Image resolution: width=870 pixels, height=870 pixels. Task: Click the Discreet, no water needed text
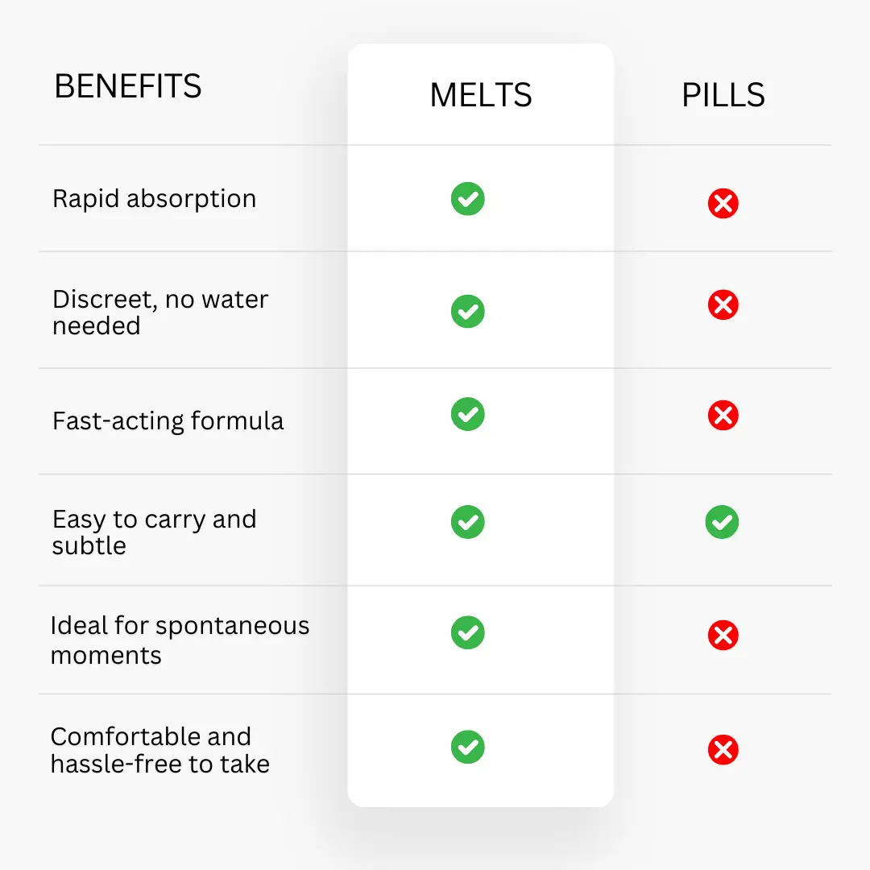coord(159,312)
